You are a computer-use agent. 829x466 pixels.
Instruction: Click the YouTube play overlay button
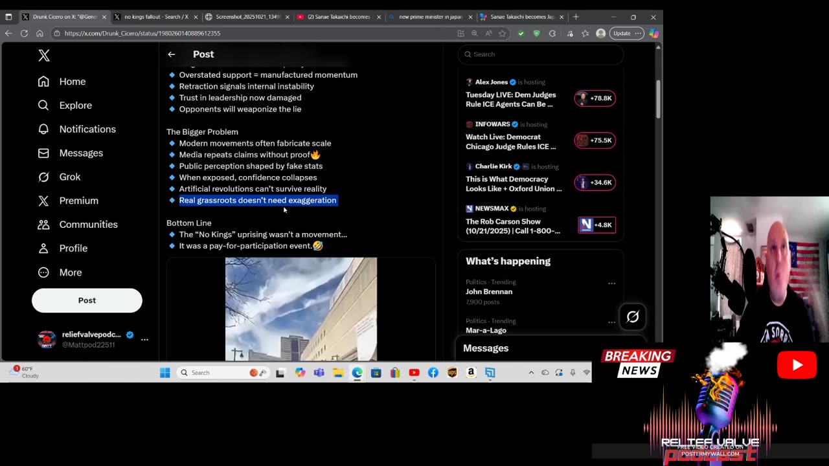click(x=797, y=366)
